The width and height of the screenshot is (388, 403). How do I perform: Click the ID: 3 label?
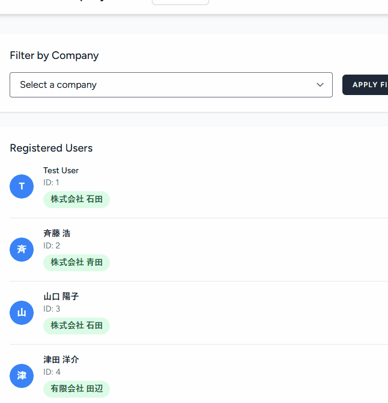[x=52, y=309]
